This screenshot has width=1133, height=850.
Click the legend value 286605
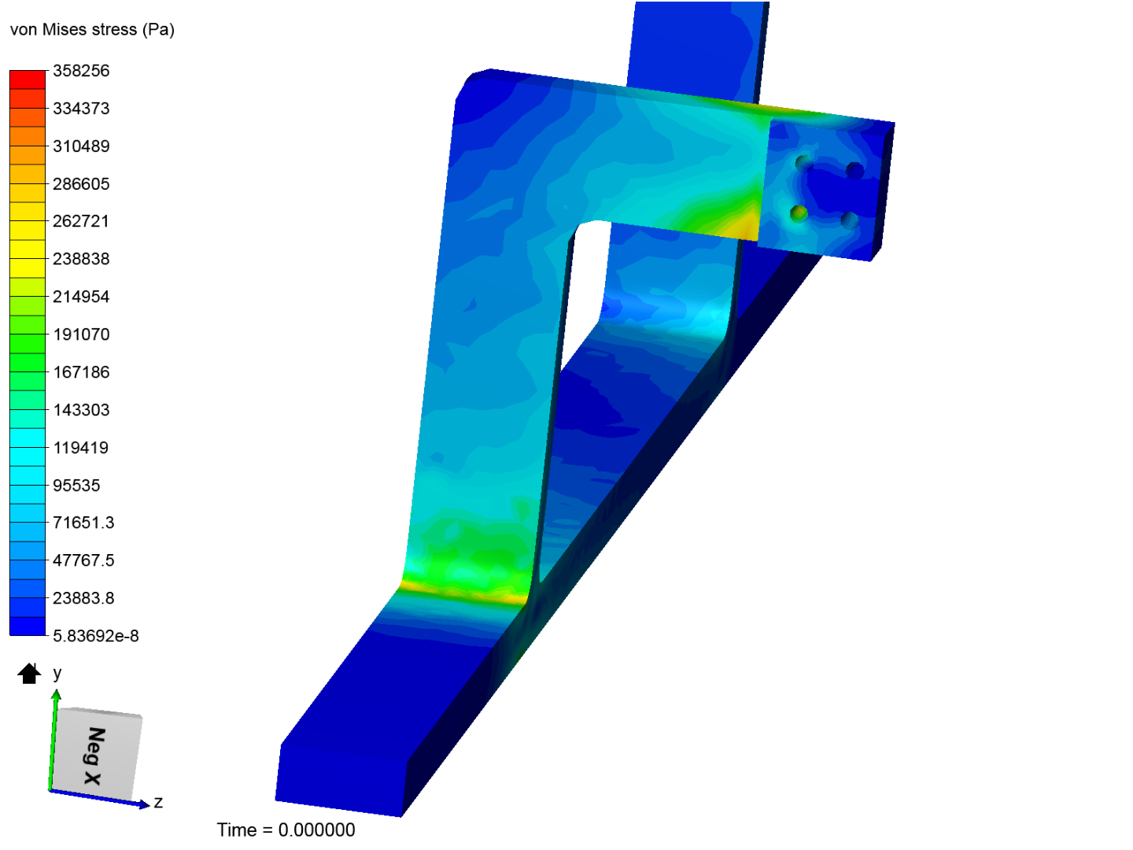81,184
